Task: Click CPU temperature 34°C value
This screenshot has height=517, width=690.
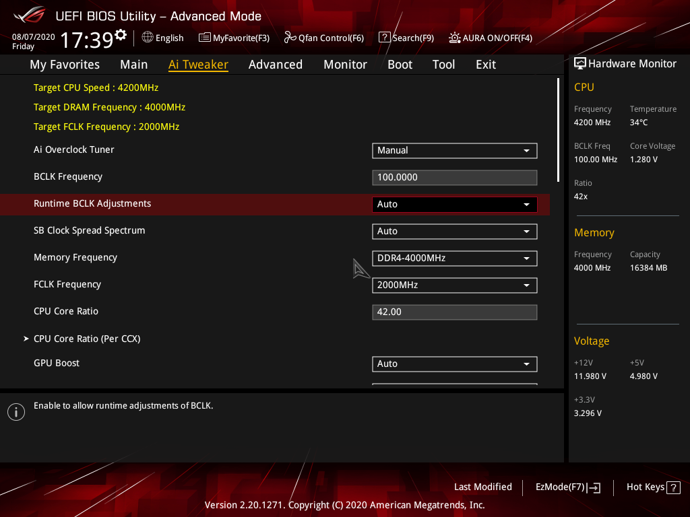Action: coord(639,123)
